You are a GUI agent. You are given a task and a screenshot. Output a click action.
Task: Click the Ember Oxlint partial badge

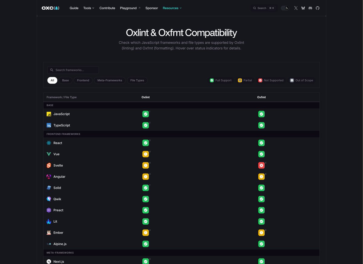point(146,233)
